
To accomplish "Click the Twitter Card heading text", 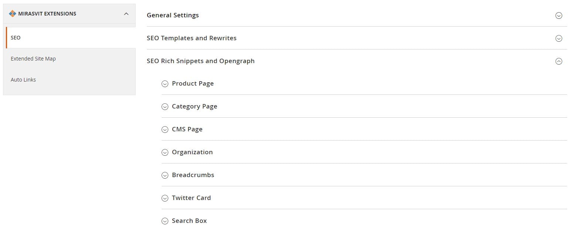I will (191, 198).
